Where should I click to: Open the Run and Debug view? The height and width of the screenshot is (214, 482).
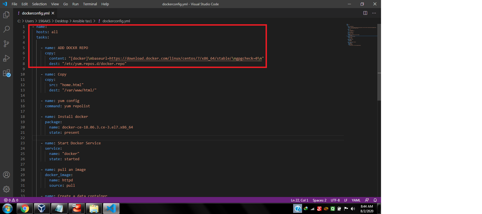pos(6,58)
